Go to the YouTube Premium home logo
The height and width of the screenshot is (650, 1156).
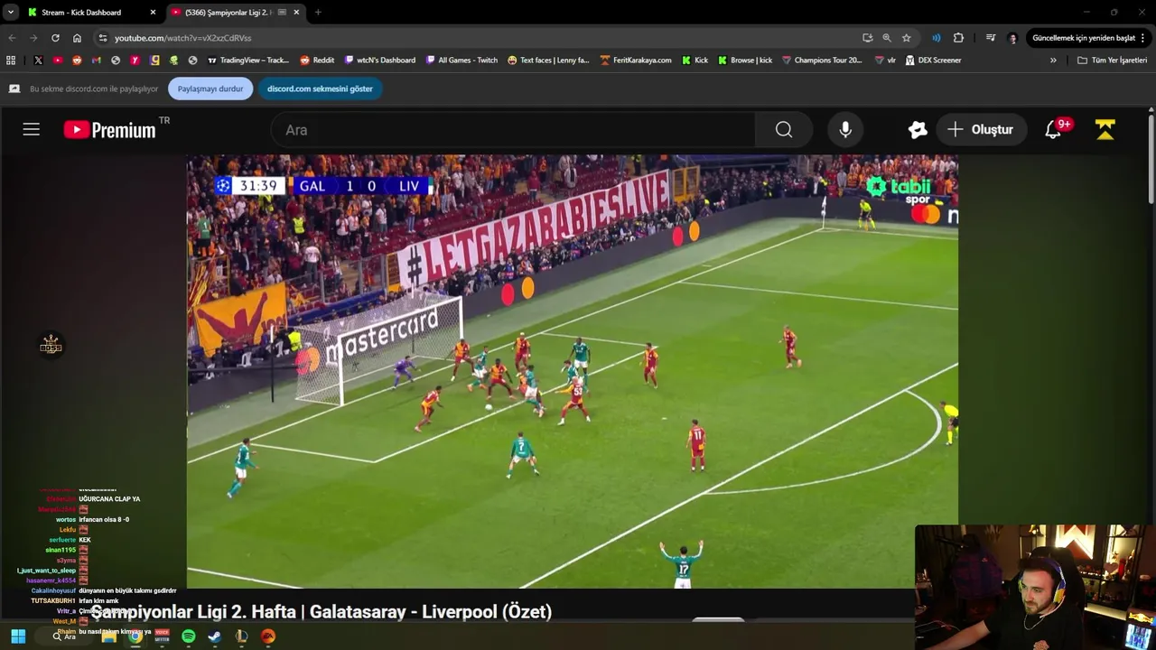coord(110,130)
